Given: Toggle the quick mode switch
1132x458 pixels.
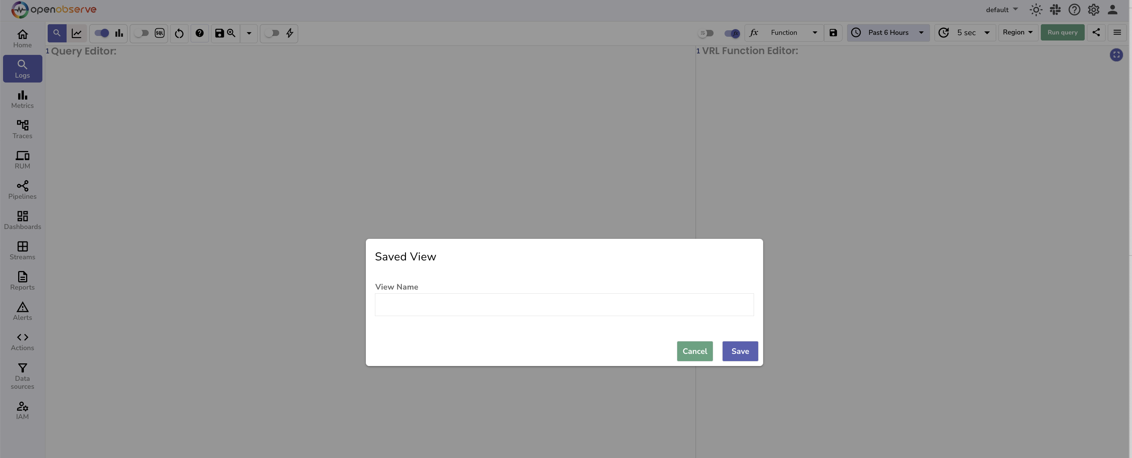Looking at the screenshot, I should point(272,33).
